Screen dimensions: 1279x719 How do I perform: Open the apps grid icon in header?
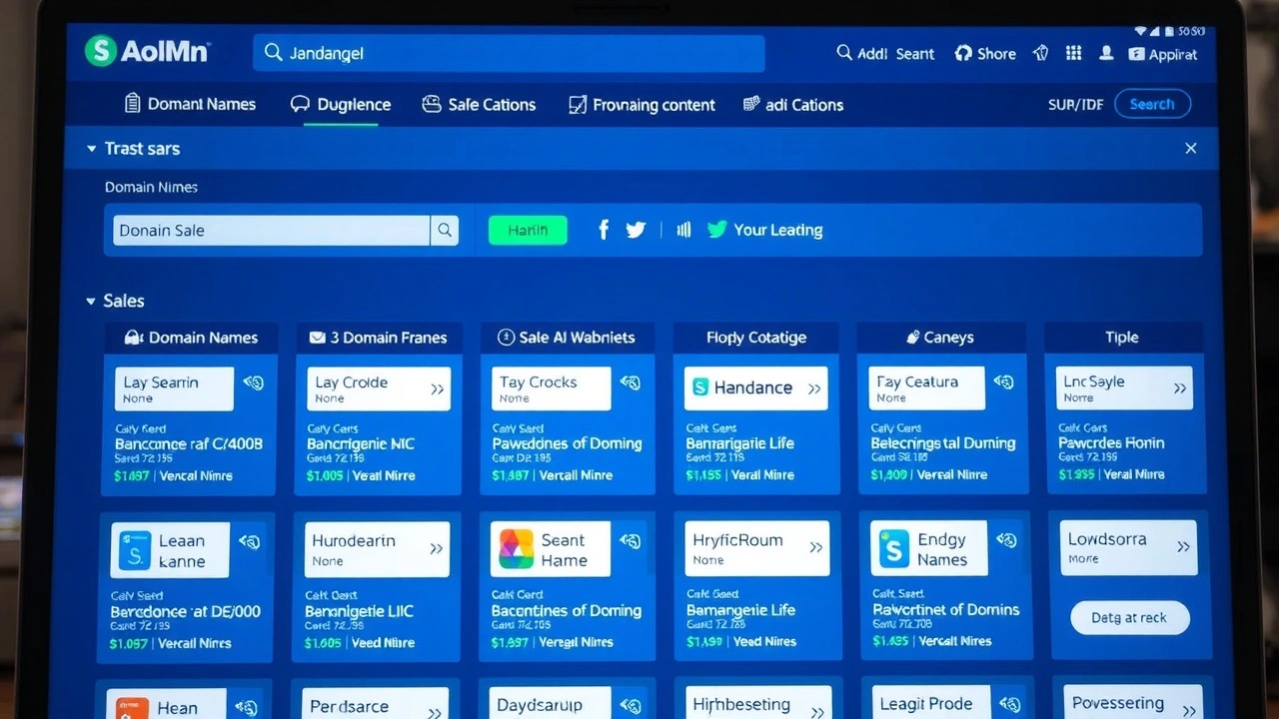tap(1073, 54)
